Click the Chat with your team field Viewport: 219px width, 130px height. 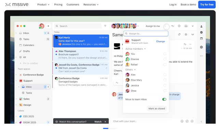point(145,121)
